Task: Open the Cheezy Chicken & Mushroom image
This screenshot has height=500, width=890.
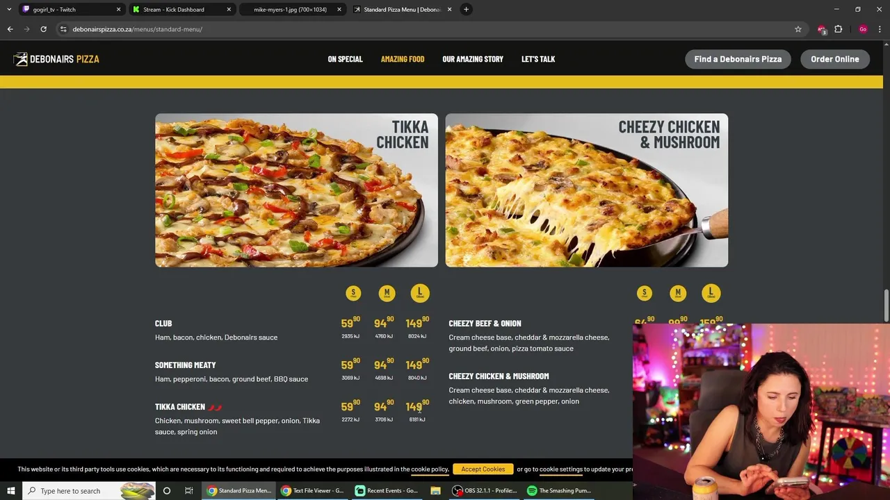Action: [587, 190]
